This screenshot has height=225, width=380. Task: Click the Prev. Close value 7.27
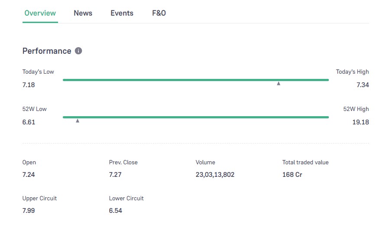click(x=115, y=175)
